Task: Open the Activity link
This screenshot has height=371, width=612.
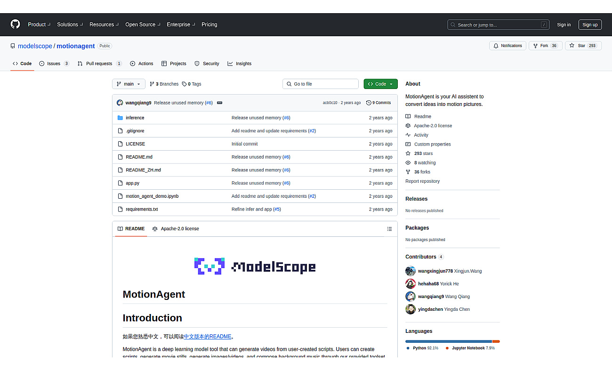Action: (x=417, y=135)
